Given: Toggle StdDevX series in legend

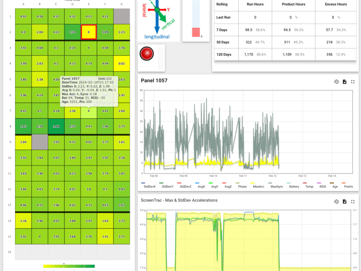Looking at the screenshot, I should [149, 186].
